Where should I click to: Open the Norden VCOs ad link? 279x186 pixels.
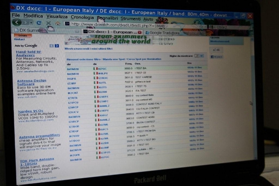click(31, 111)
